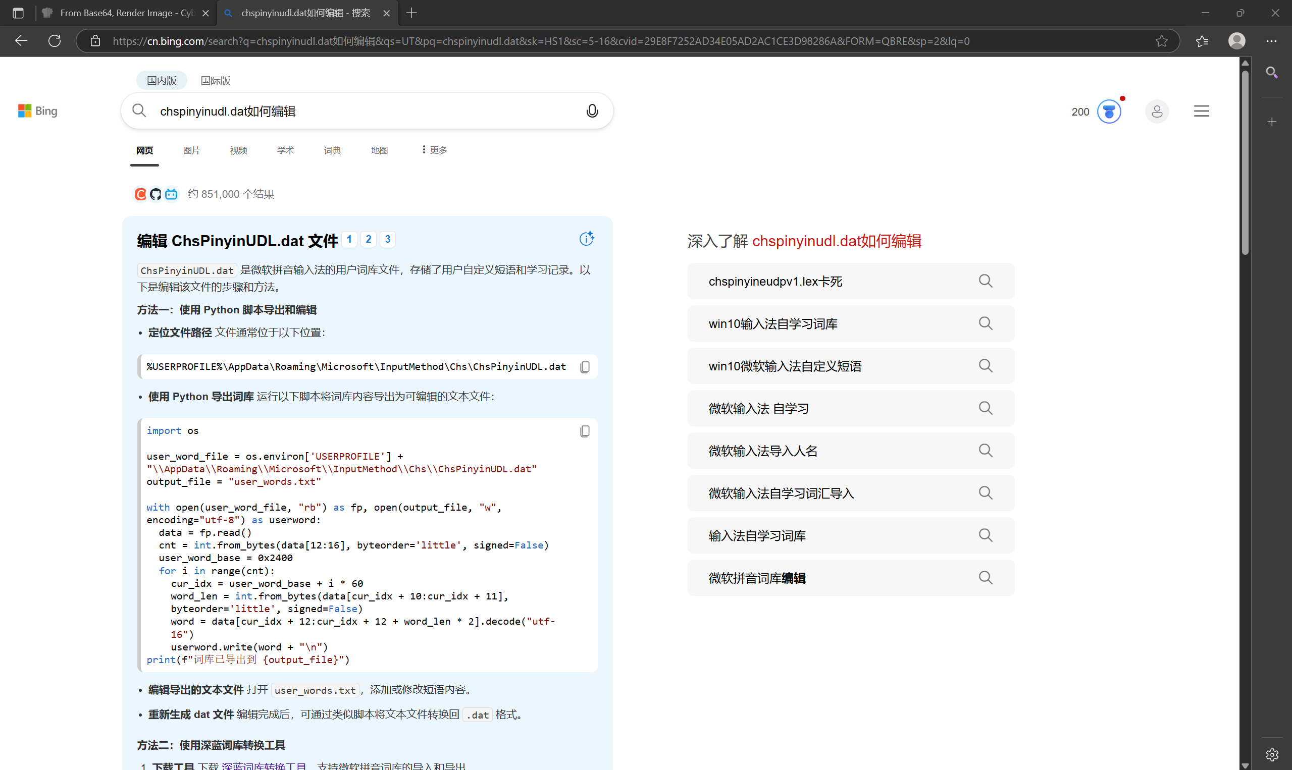
Task: Copy the Python export script
Action: 585,430
